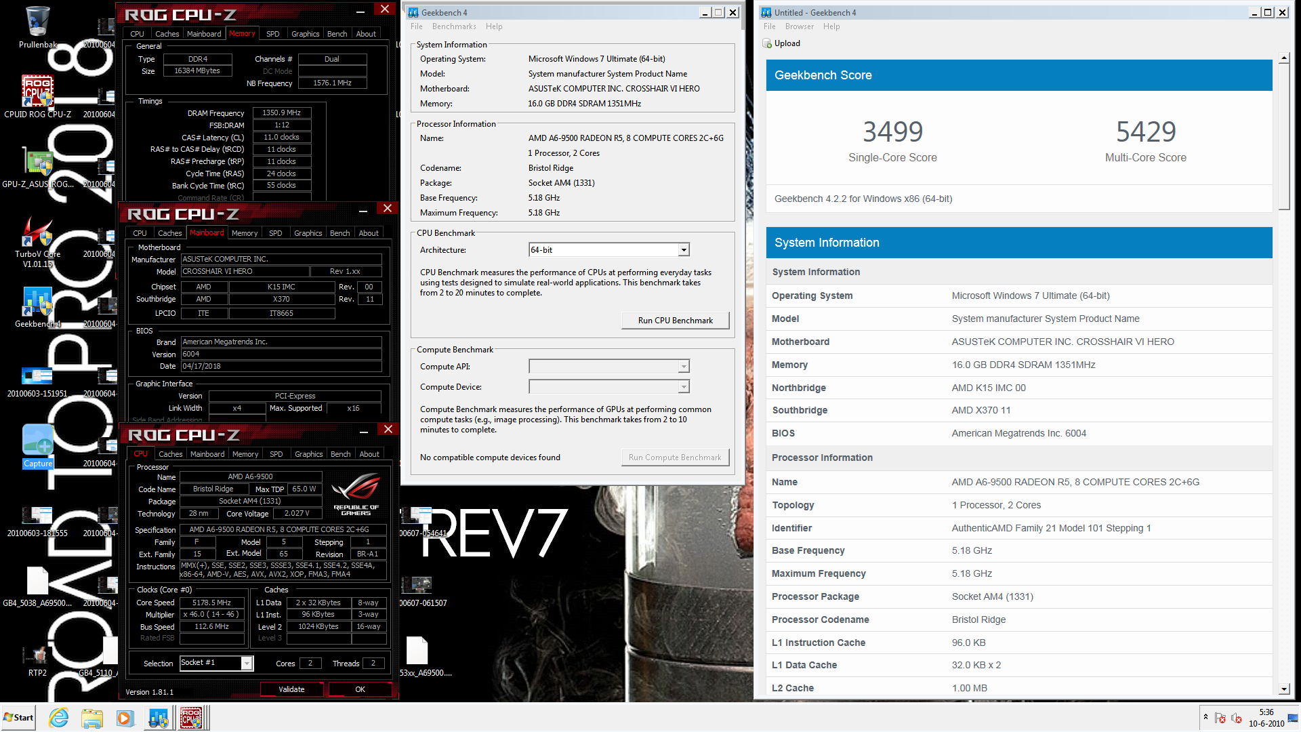Image resolution: width=1301 pixels, height=732 pixels.
Task: Open Help menu in Geekbench 4 window
Action: [x=494, y=26]
